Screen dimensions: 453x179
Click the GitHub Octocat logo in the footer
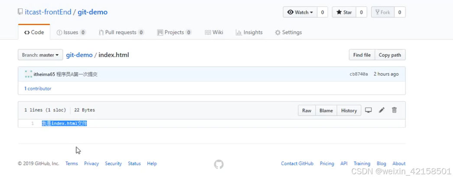[219, 164]
